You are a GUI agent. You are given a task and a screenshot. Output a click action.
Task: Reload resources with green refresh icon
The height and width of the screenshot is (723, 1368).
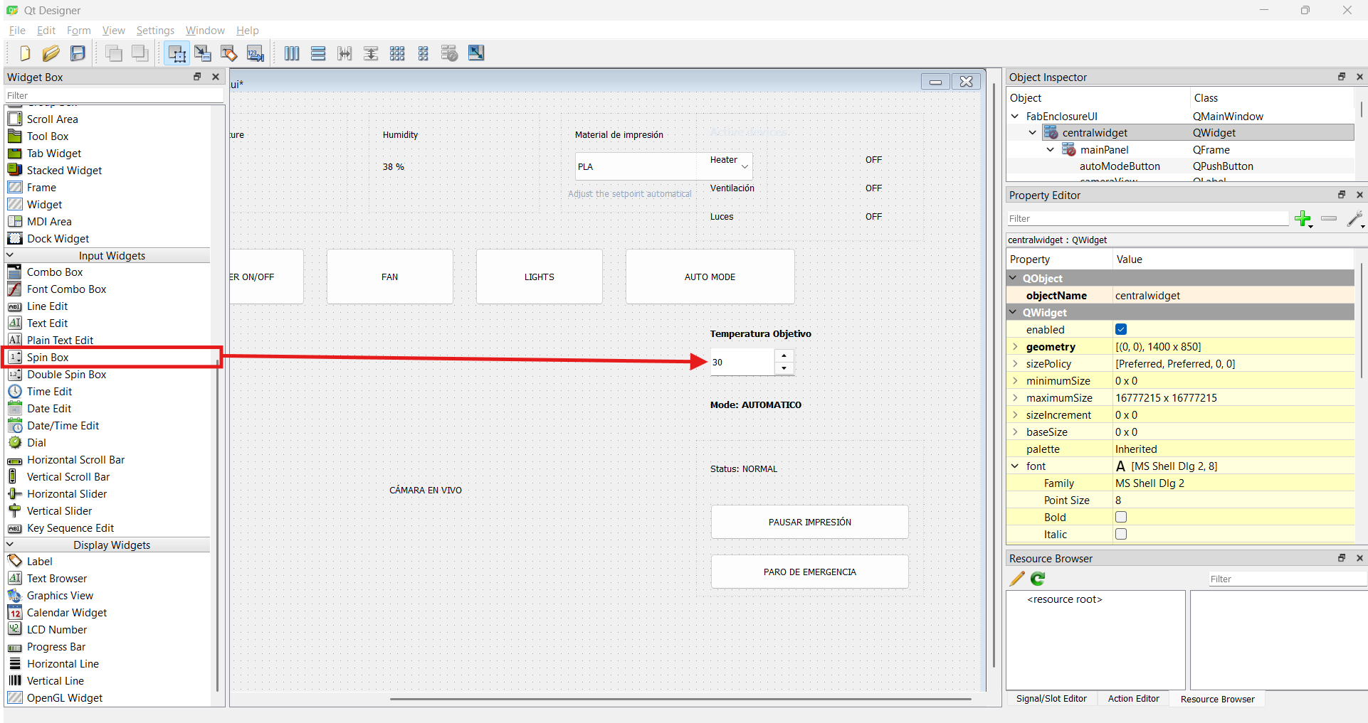pyautogui.click(x=1038, y=579)
